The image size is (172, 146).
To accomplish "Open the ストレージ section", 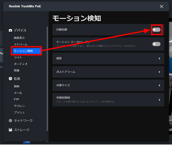I will coord(21,130).
